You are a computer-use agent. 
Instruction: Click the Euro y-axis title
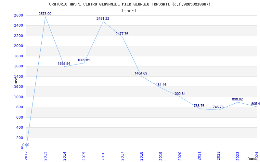coord(16,82)
